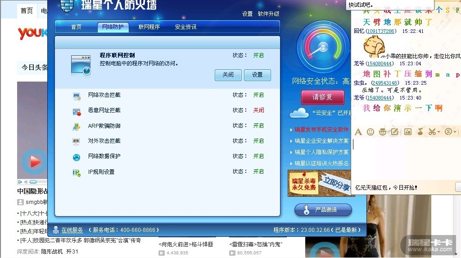Click the cartoon monkey emoticon in chat history
This screenshot has width=461, height=258.
click(373, 46)
